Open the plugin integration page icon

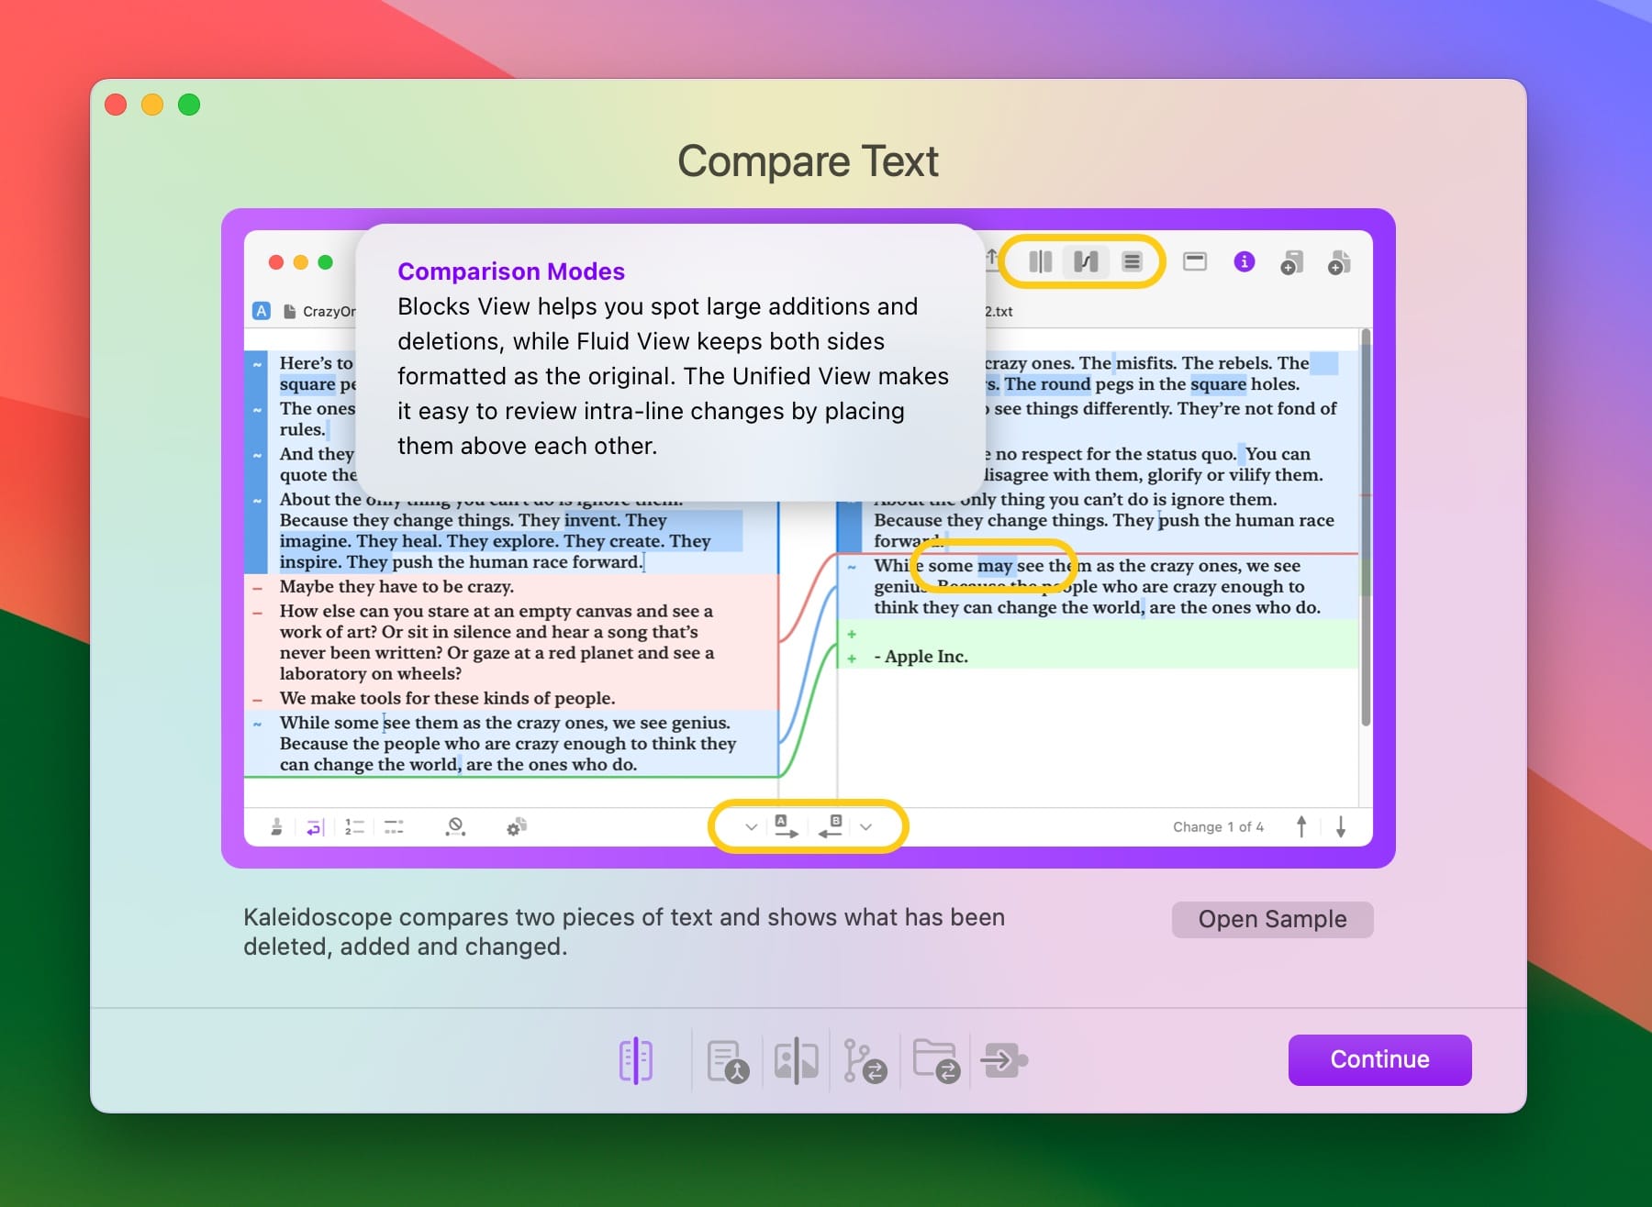coord(1004,1060)
